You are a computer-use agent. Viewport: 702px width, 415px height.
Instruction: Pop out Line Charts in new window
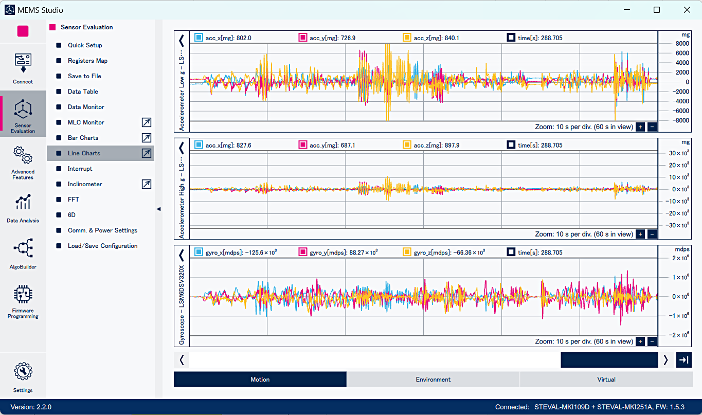147,153
